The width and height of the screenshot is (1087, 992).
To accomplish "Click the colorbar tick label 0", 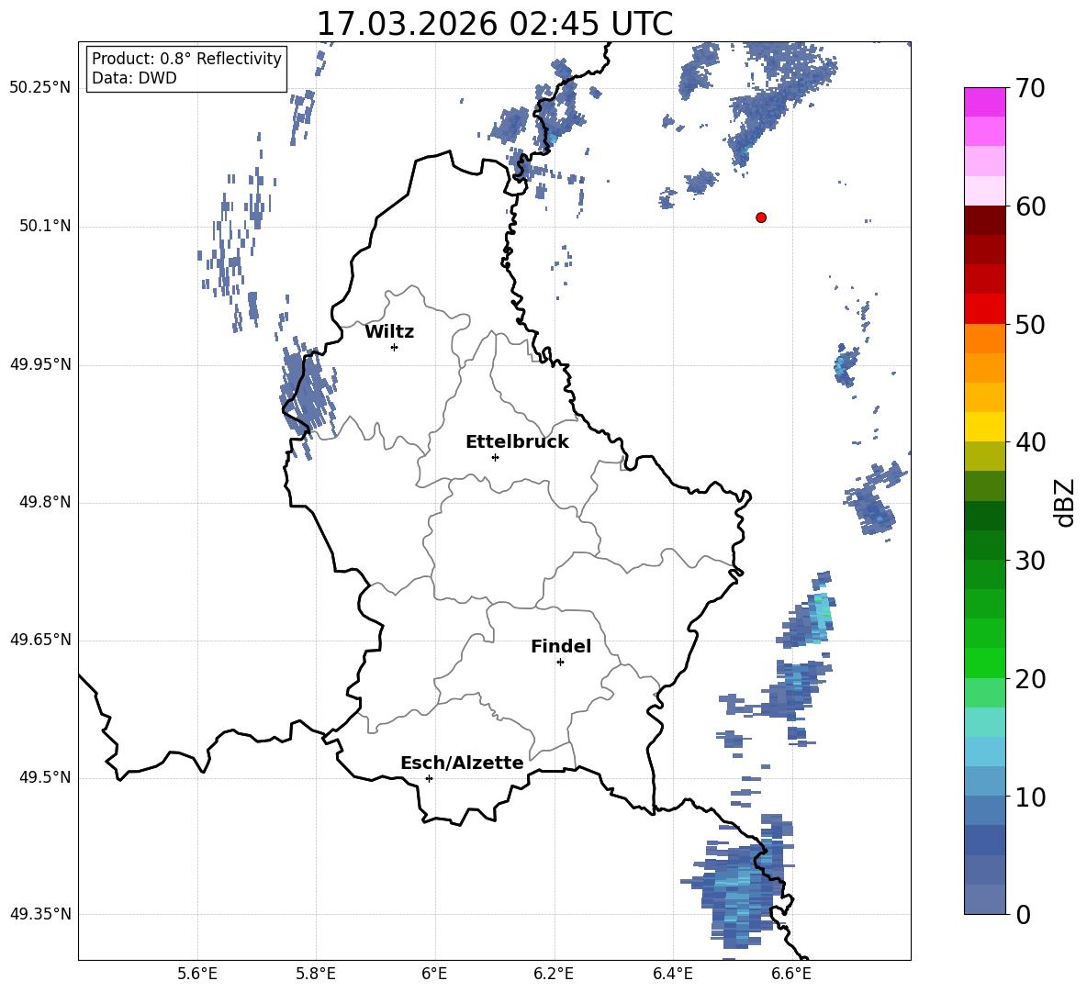I will 1023,915.
